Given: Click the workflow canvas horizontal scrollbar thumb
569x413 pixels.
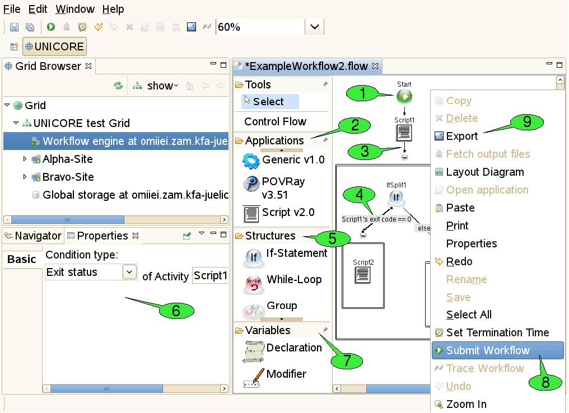Looking at the screenshot, I should (x=398, y=389).
